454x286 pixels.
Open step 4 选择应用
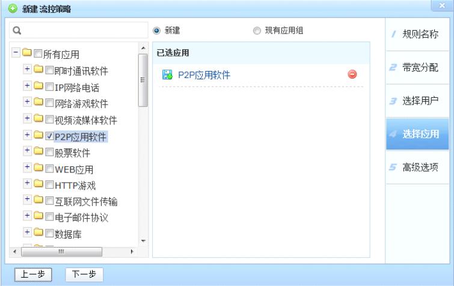[417, 134]
